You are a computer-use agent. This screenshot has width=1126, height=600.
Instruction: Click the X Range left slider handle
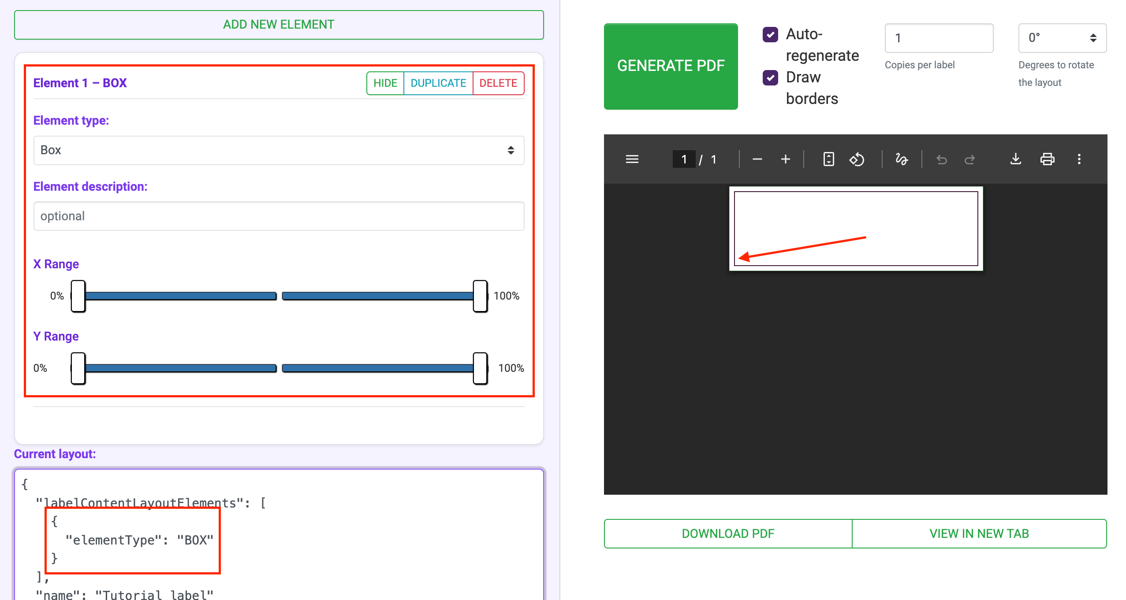tap(78, 296)
